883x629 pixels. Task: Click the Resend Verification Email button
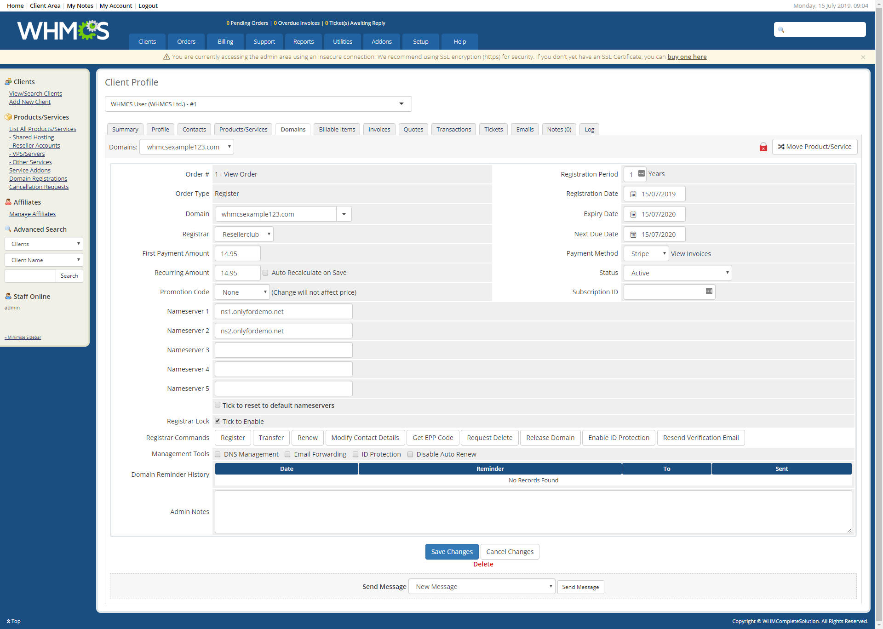[x=701, y=438]
